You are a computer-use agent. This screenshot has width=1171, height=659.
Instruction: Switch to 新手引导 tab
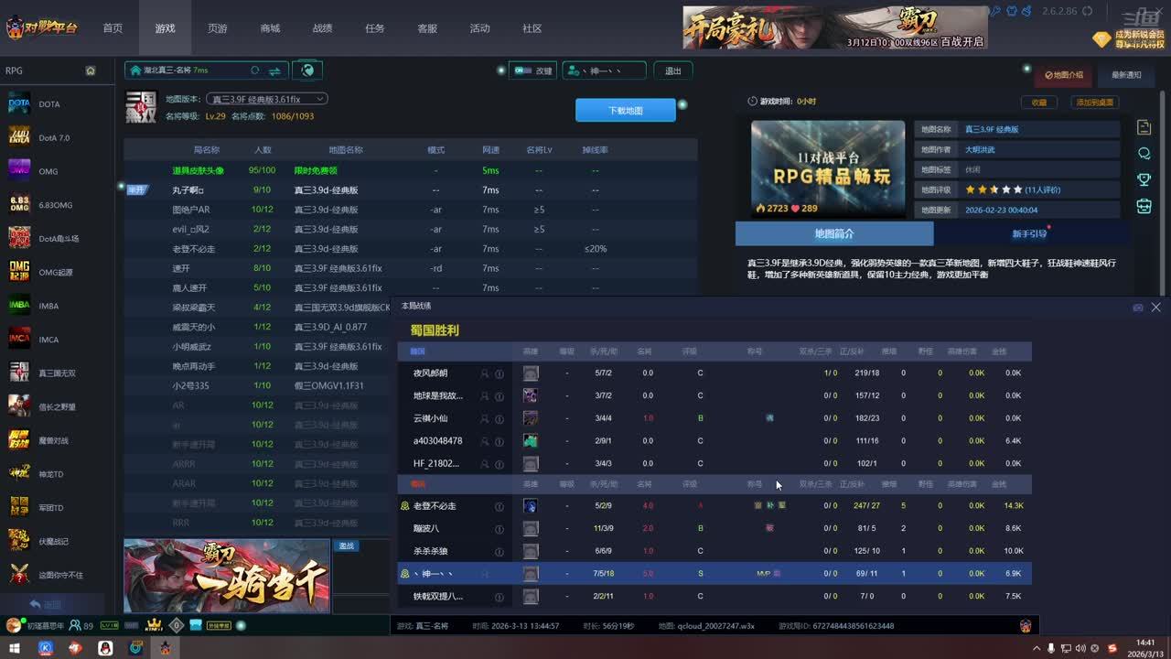click(x=1029, y=233)
